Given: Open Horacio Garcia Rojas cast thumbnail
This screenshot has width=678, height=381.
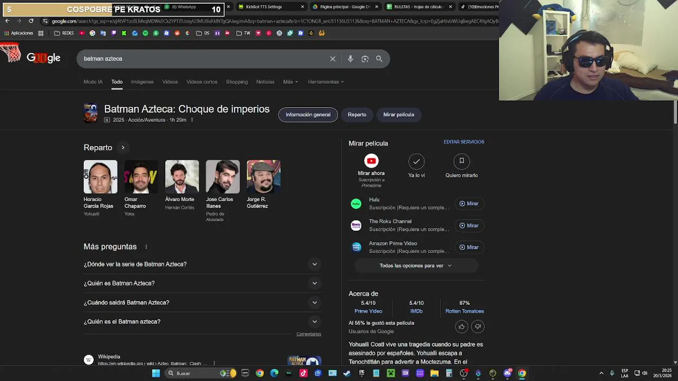Looking at the screenshot, I should coord(101,177).
